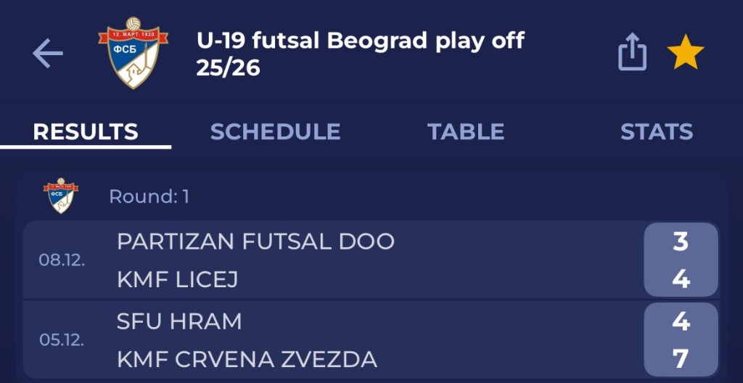Image resolution: width=743 pixels, height=383 pixels.
Task: Switch to the SCHEDULE tab
Action: tap(275, 131)
